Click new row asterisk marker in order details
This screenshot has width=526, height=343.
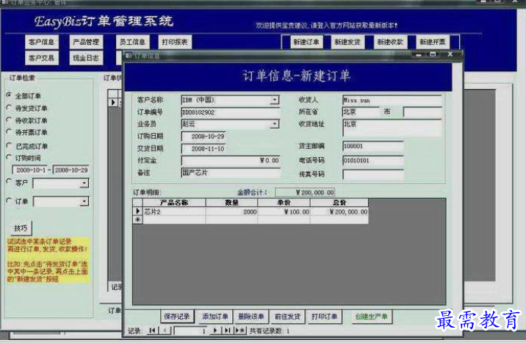tap(137, 220)
